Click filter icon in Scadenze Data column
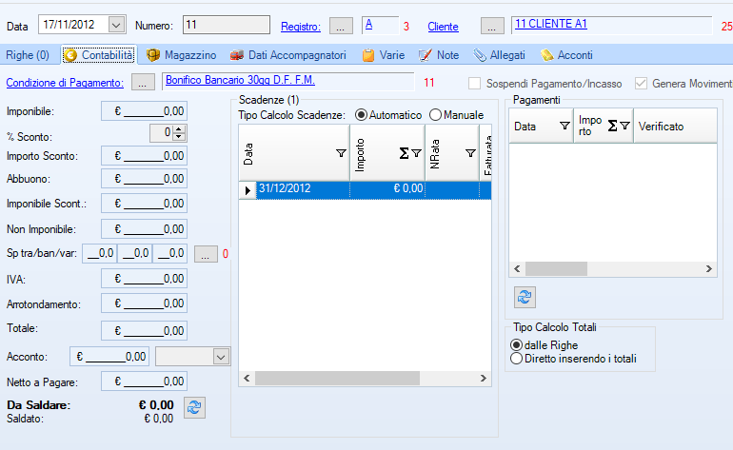This screenshot has width=733, height=450. 341,153
